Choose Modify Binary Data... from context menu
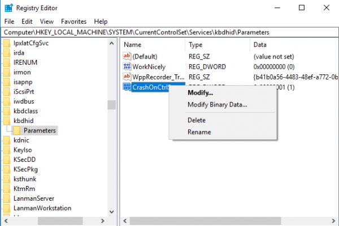Viewport: 339px width, 226px height. [217, 104]
